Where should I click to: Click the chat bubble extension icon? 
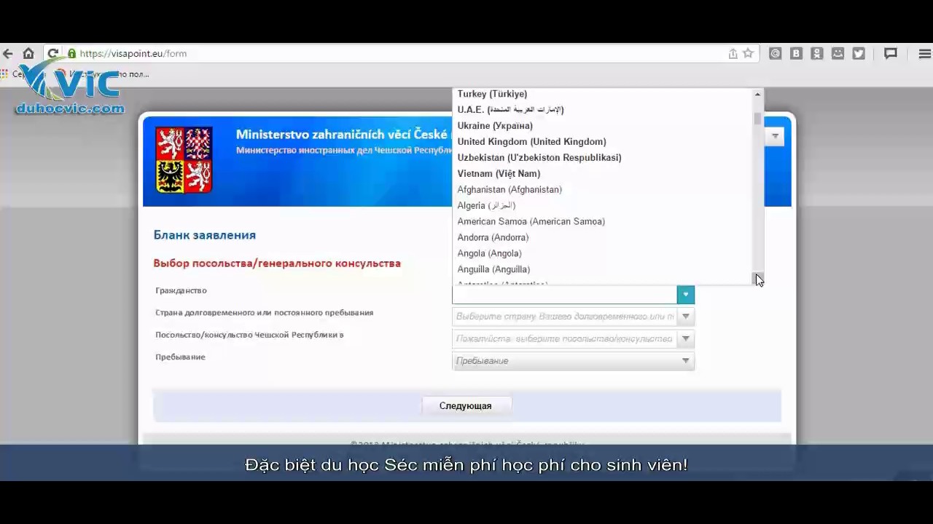point(891,53)
